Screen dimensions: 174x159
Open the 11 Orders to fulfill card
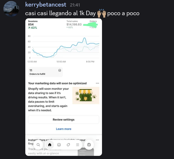pos(45,72)
